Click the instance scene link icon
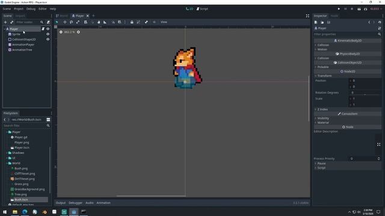The width and height of the screenshot is (385, 216). click(12, 22)
